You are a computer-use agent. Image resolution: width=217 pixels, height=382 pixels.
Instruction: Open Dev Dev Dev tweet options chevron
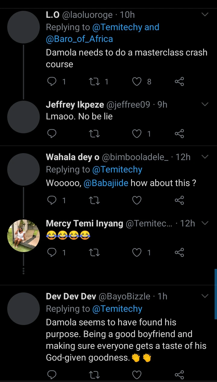tap(205, 296)
